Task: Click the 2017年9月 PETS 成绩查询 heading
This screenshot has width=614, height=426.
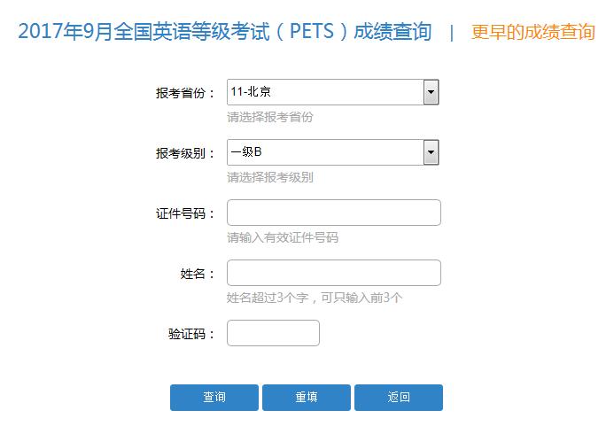Action: point(225,31)
